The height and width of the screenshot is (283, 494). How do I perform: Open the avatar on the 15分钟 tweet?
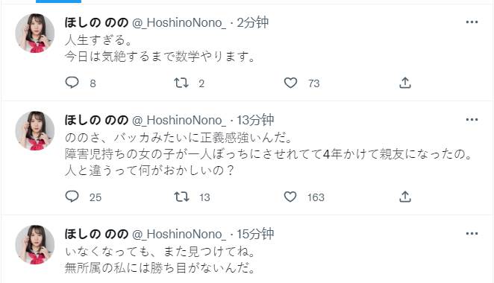[34, 244]
